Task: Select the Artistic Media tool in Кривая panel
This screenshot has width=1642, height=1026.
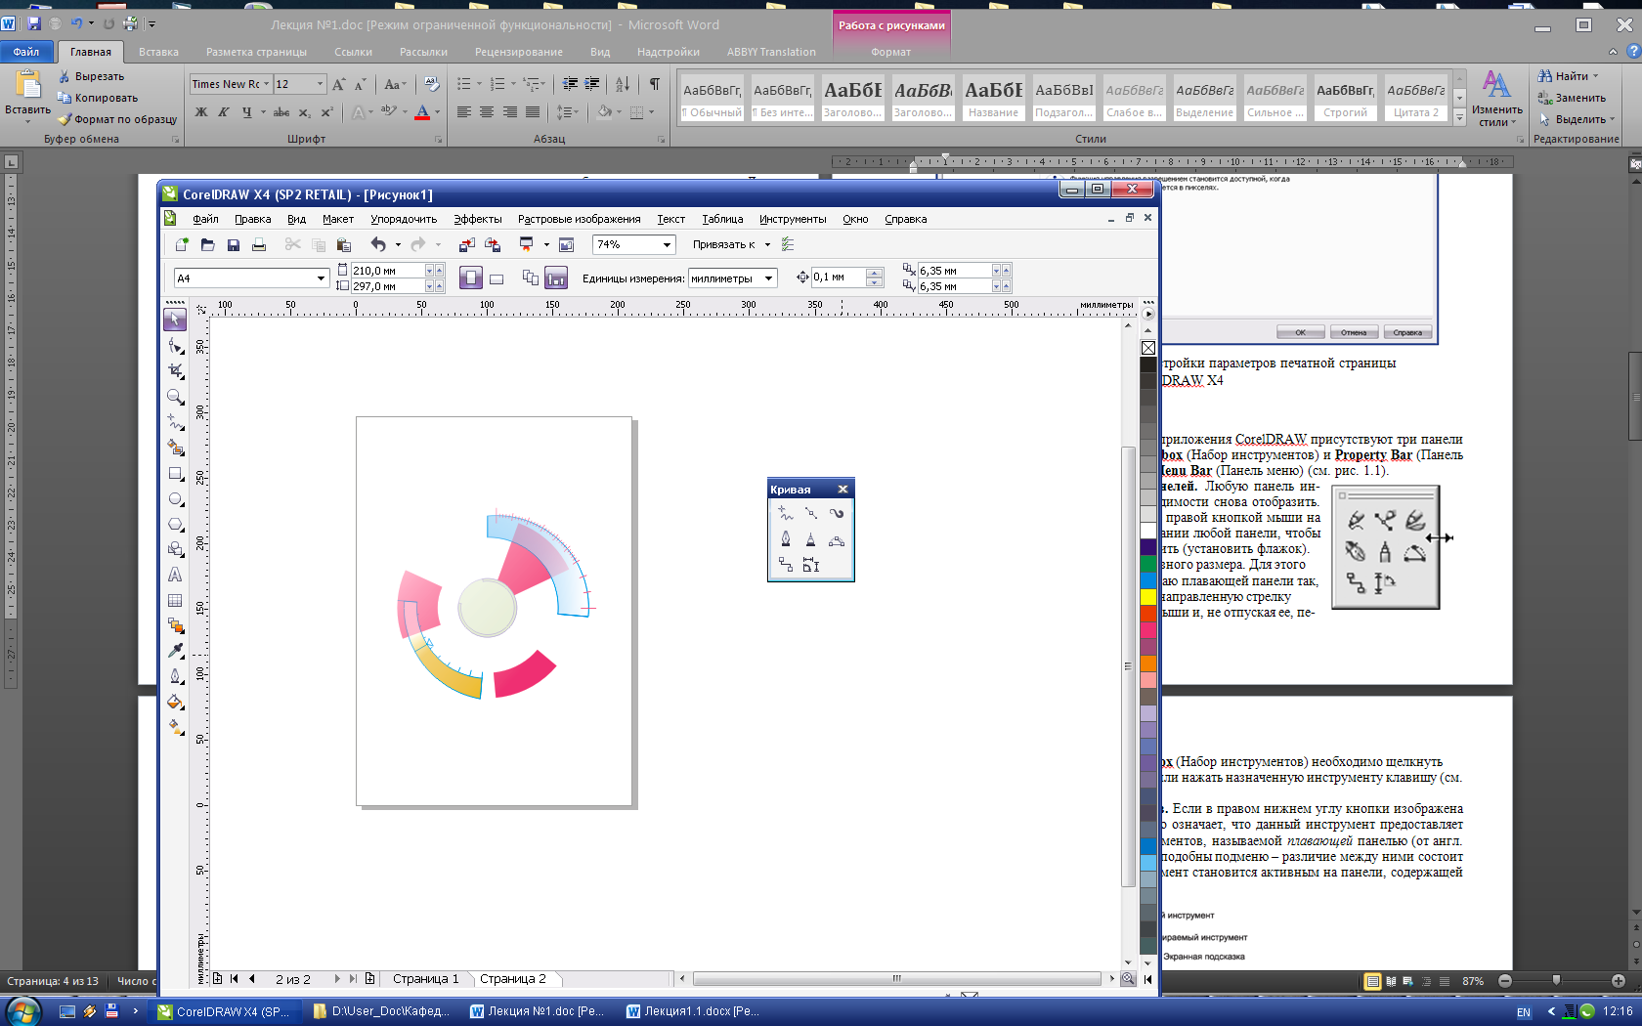Action: tap(836, 513)
